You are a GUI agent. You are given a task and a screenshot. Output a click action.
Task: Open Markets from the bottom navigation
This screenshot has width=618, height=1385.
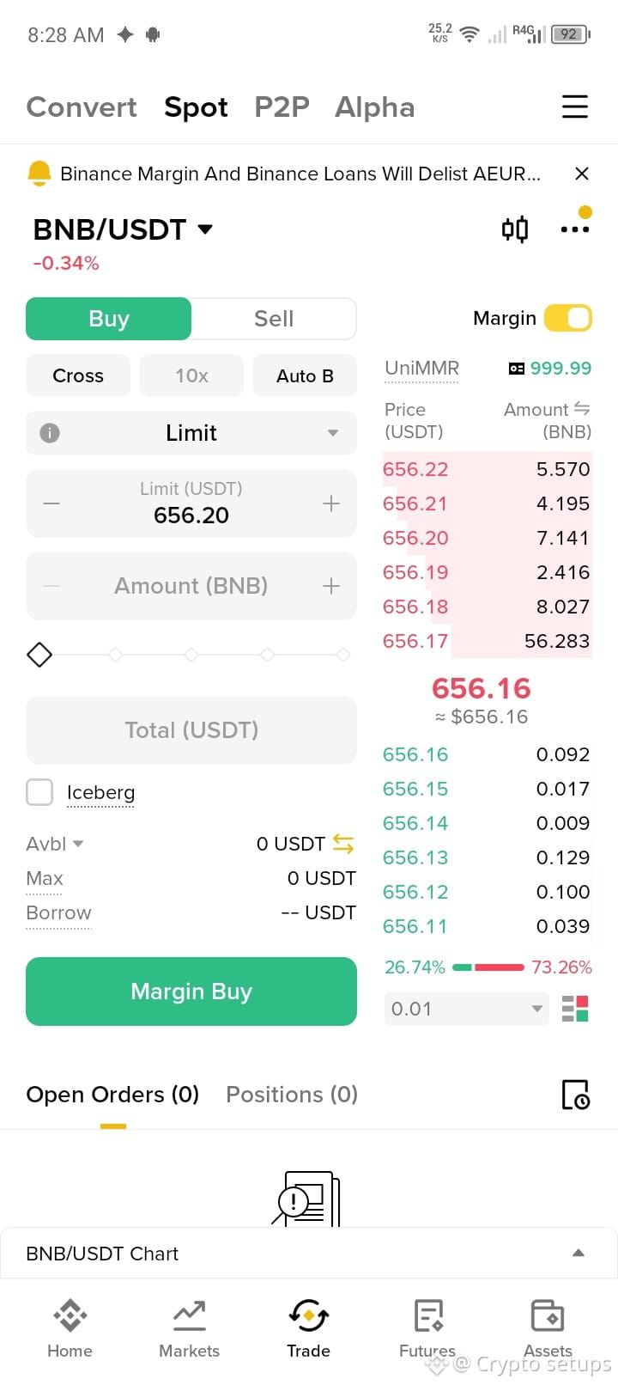coord(189,1327)
